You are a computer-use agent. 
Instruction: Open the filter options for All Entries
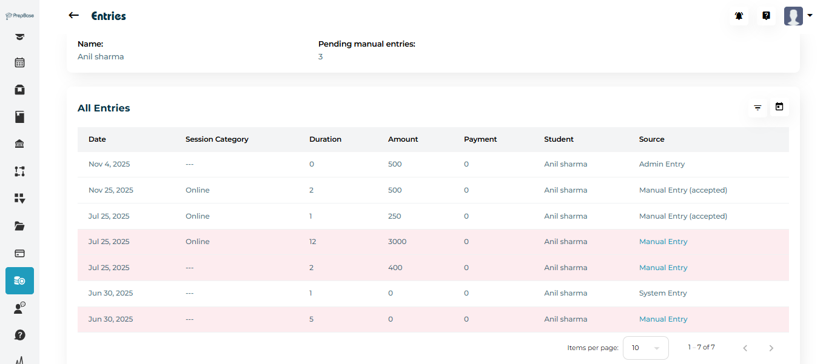click(757, 108)
